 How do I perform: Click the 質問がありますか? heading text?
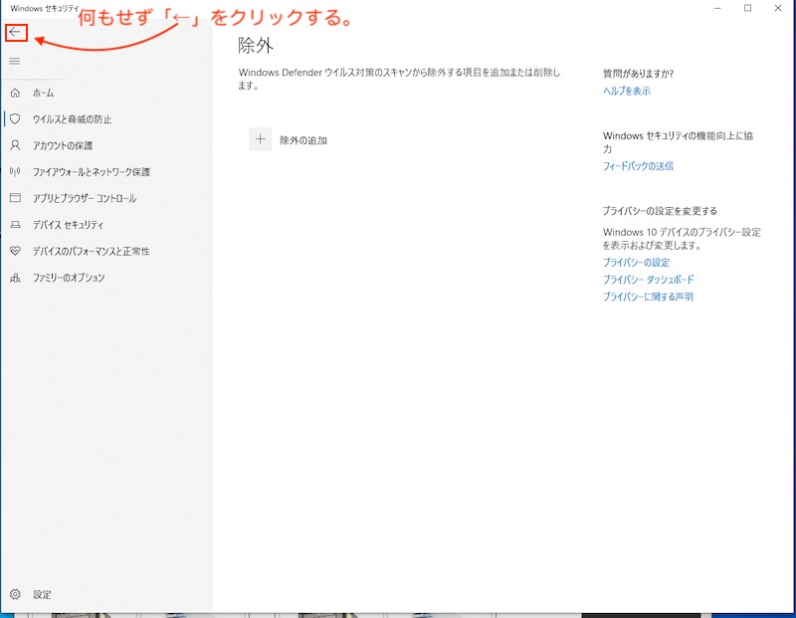pos(638,74)
